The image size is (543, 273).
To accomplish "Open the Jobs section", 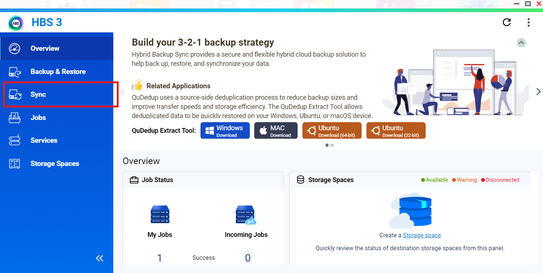I will (57, 118).
